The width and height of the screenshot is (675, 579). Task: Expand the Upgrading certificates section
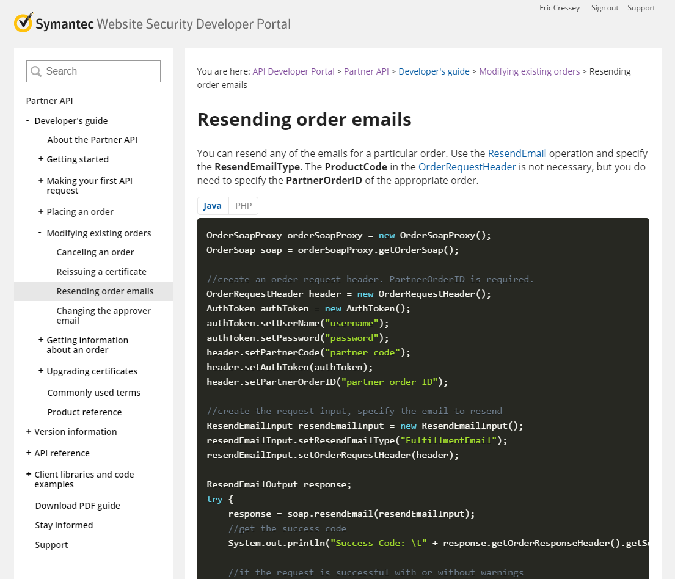pos(41,371)
